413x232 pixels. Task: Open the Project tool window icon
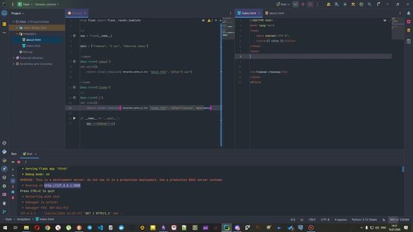(5, 13)
